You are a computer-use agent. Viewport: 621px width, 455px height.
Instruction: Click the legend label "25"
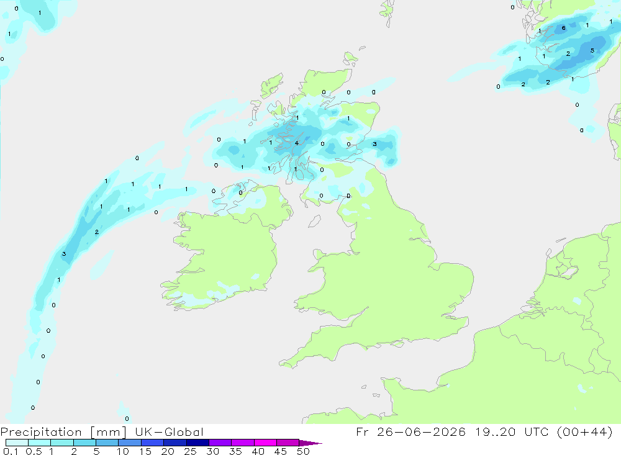pyautogui.click(x=190, y=451)
